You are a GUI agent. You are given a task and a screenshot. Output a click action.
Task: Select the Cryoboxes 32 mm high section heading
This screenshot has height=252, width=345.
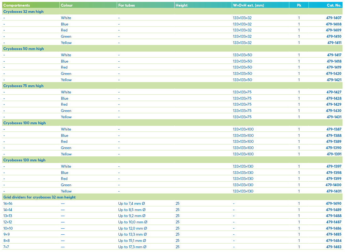tap(23, 12)
